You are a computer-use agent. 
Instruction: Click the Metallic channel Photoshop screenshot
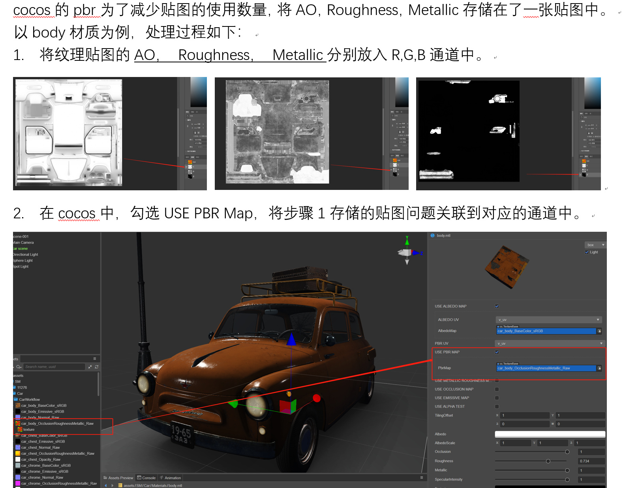pos(509,133)
